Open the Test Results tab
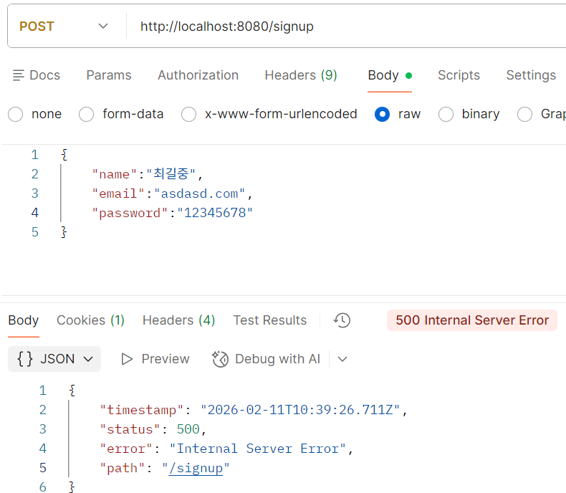The height and width of the screenshot is (493, 566). click(x=269, y=320)
